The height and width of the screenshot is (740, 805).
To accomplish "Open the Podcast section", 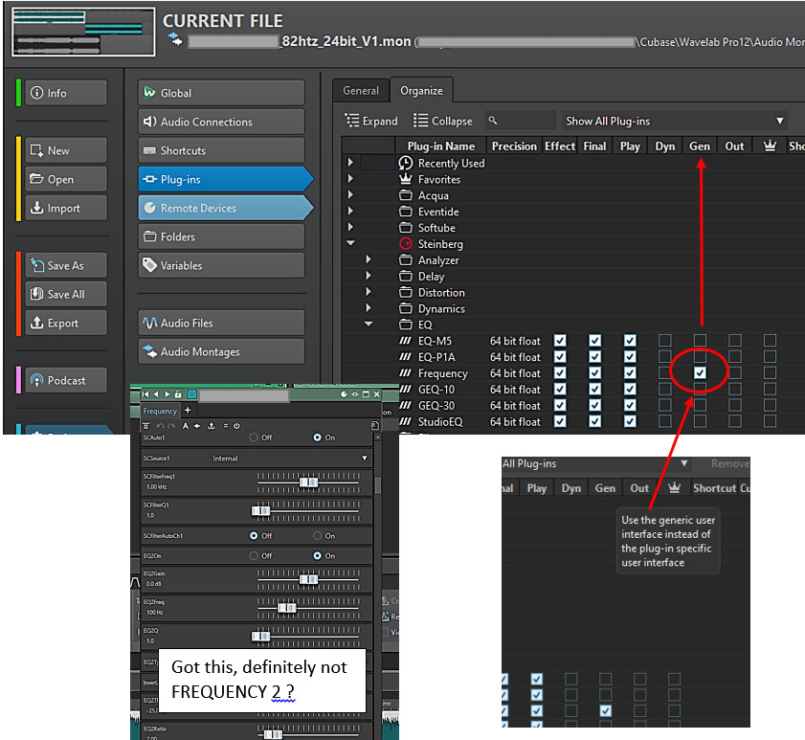I will (66, 380).
